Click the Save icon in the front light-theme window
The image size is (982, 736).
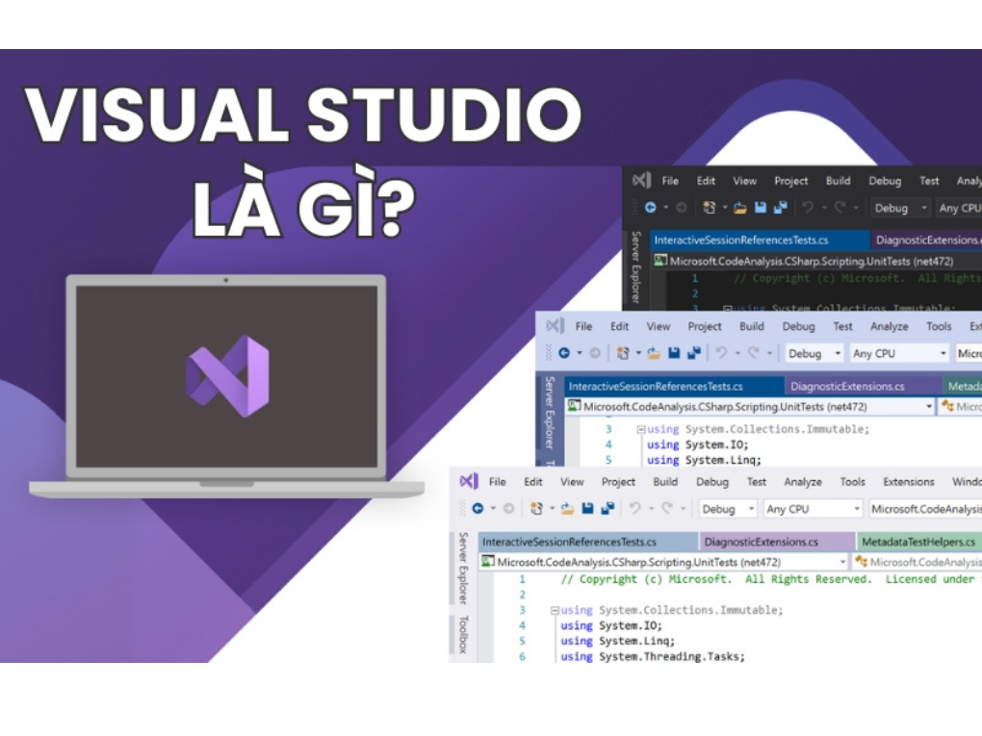pos(587,509)
